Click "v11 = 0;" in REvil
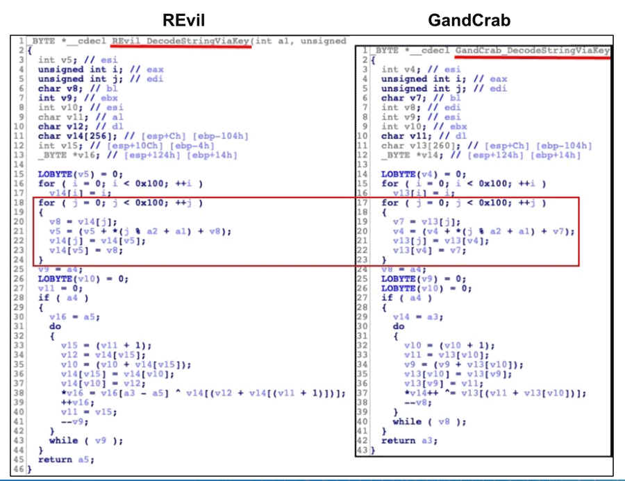Screen dimensions: 625x481 tap(60, 289)
